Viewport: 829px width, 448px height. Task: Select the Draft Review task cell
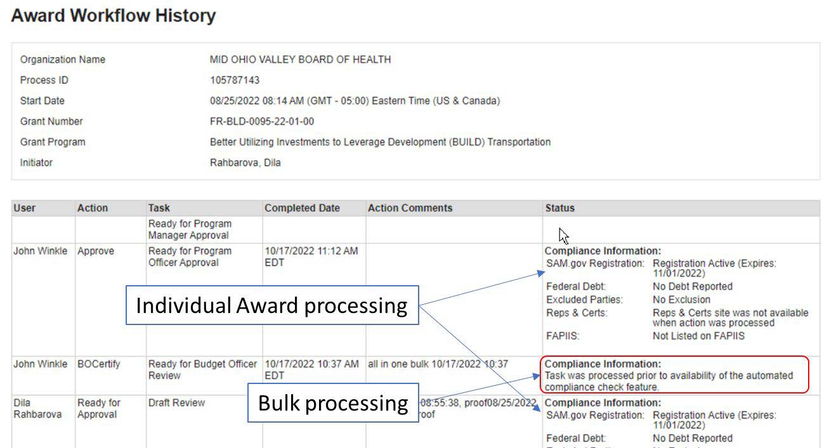[x=176, y=403]
